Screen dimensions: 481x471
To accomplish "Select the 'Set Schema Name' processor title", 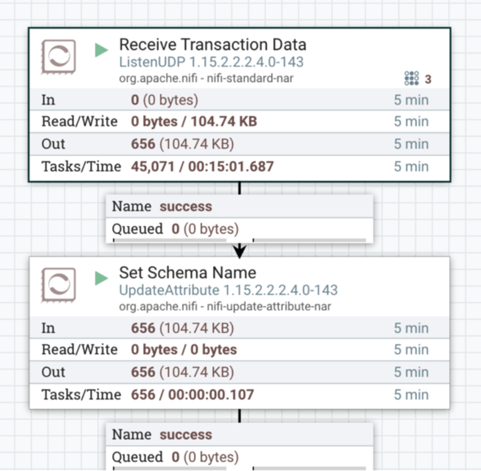I will click(x=188, y=272).
